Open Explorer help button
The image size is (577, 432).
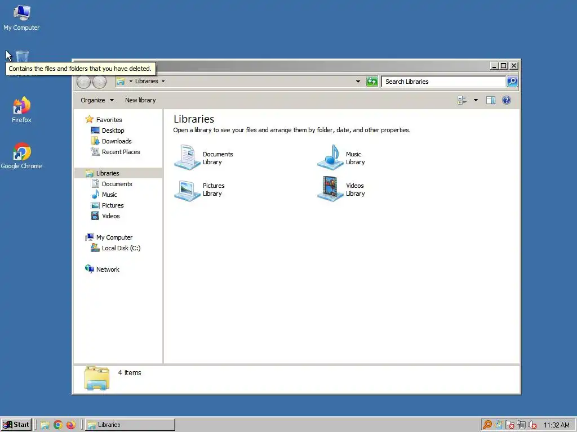click(507, 100)
